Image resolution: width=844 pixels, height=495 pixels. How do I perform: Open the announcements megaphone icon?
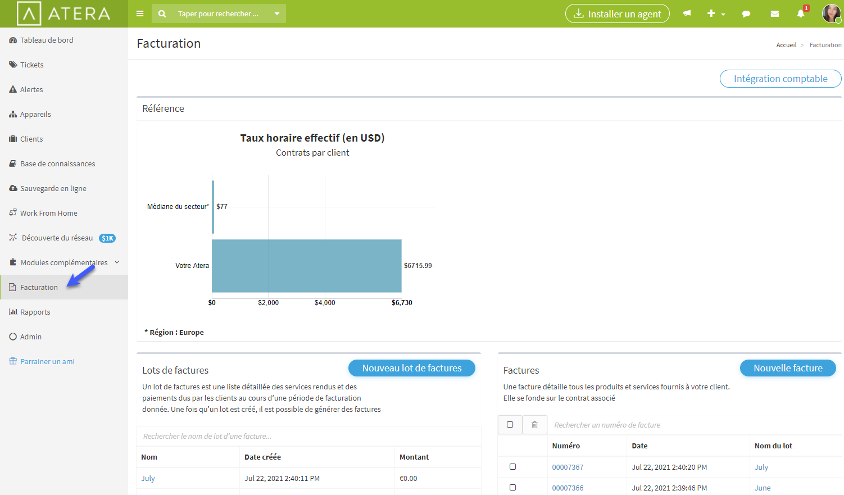(687, 13)
